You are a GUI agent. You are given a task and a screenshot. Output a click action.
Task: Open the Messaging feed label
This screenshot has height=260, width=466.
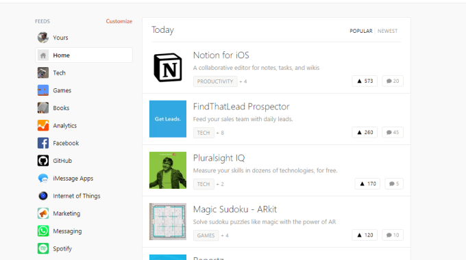tap(67, 231)
